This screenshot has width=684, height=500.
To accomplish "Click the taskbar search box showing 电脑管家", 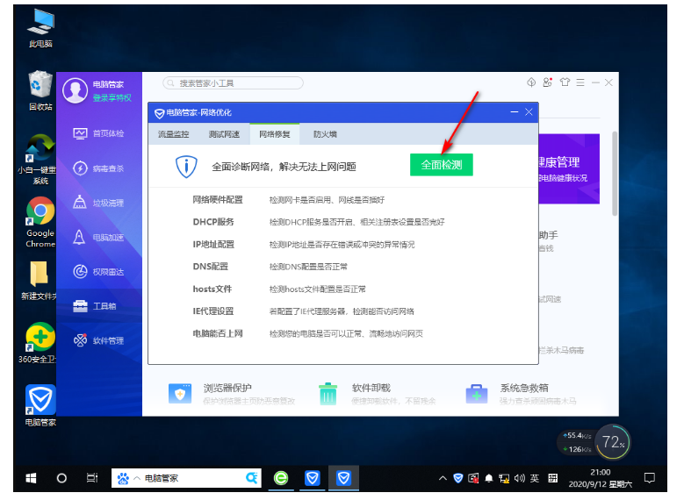I will tap(186, 478).
